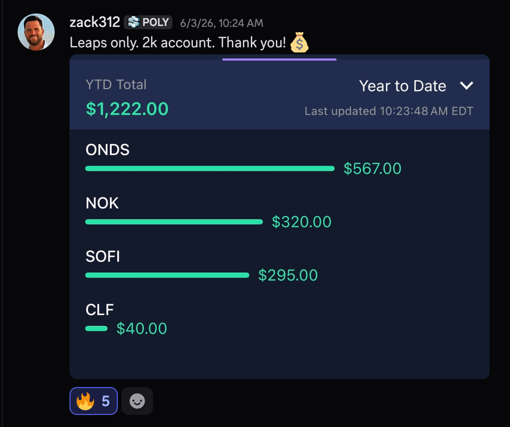The image size is (510, 427).
Task: Select the CLF ticker label
Action: tap(100, 310)
